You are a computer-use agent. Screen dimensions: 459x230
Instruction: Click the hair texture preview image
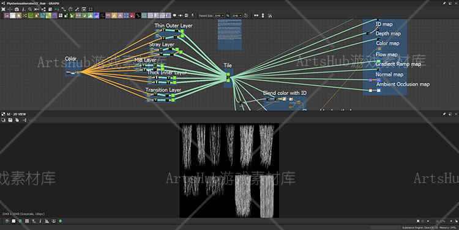click(229, 170)
